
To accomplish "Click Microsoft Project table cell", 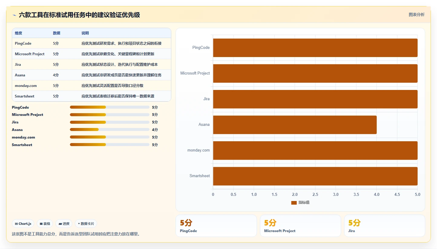I will click(30, 54).
